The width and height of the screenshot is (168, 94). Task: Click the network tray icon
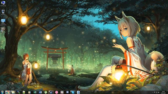(156, 92)
